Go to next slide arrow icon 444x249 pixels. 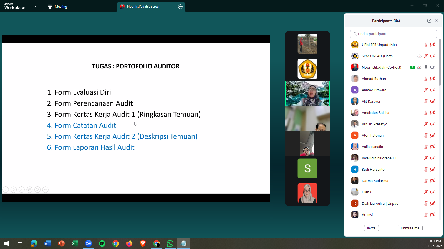[x=13, y=190]
